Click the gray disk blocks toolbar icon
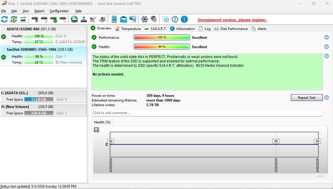 point(93,19)
